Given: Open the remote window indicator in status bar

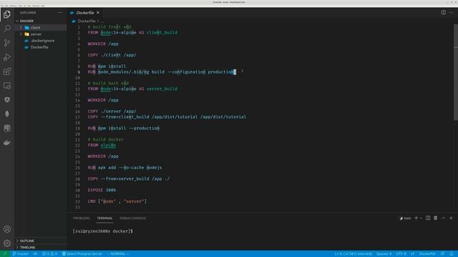Looking at the screenshot, I should click(5, 254).
